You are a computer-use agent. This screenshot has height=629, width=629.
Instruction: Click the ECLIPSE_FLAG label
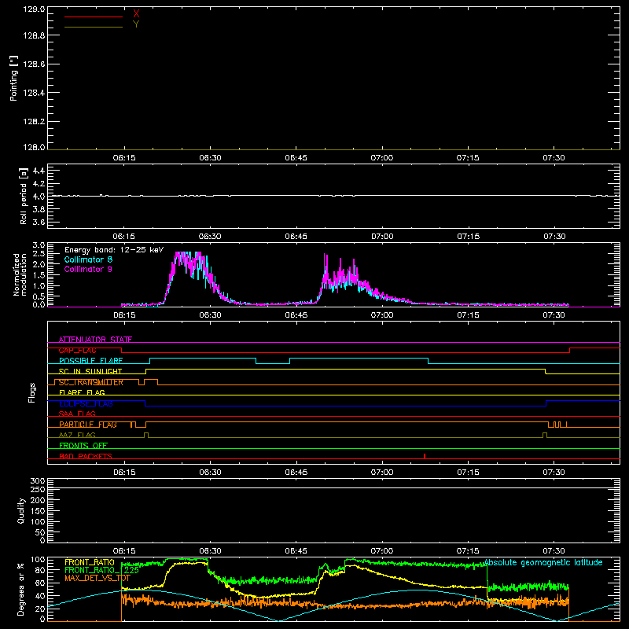(x=86, y=403)
